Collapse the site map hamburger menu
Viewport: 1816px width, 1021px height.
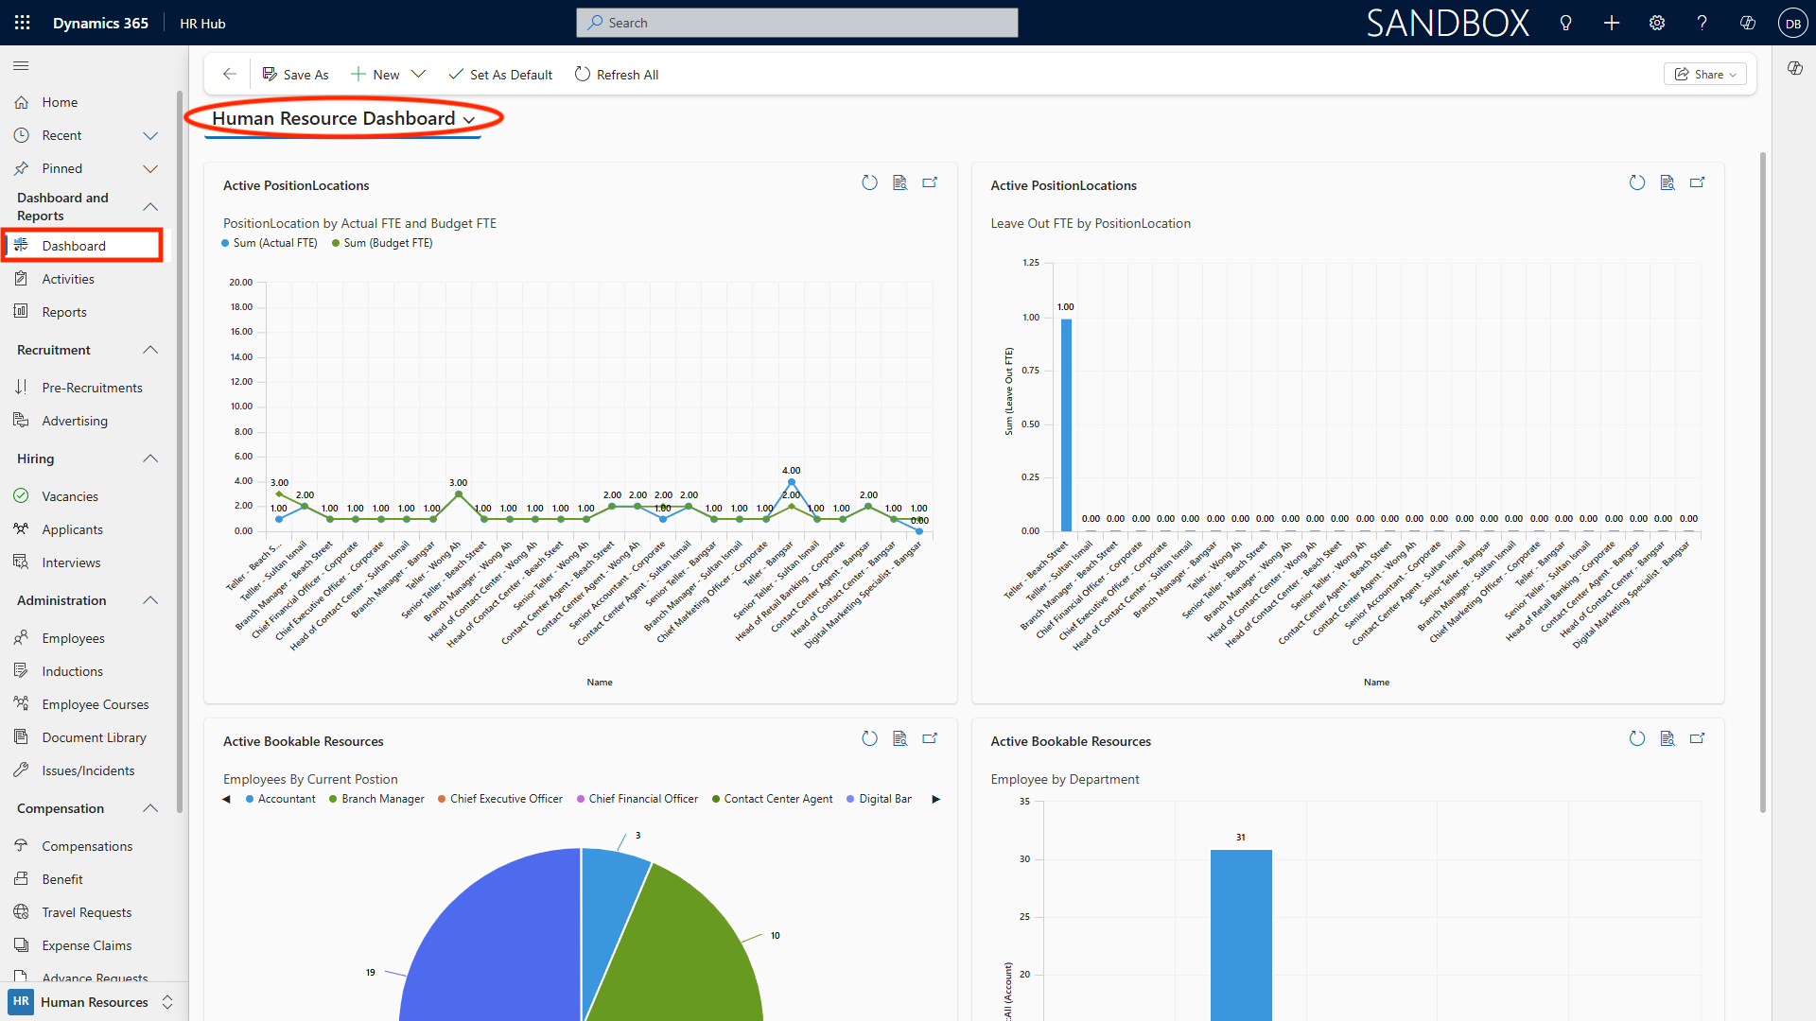click(x=21, y=65)
